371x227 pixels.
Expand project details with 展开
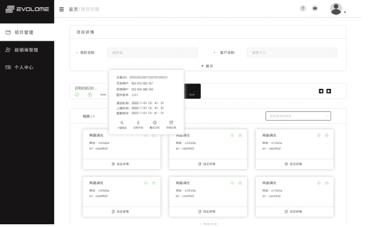[x=207, y=66]
